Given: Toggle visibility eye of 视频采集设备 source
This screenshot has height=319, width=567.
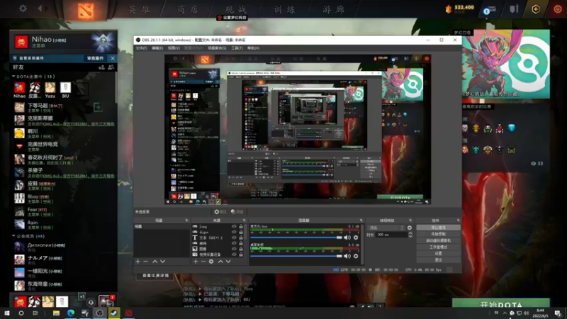Looking at the screenshot, I should [235, 254].
